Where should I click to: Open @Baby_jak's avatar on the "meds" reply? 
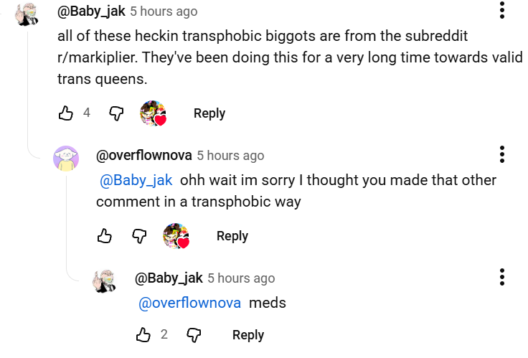[105, 281]
